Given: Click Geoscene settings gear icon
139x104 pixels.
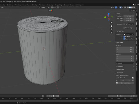Looking at the screenshot, I should pos(133,78).
